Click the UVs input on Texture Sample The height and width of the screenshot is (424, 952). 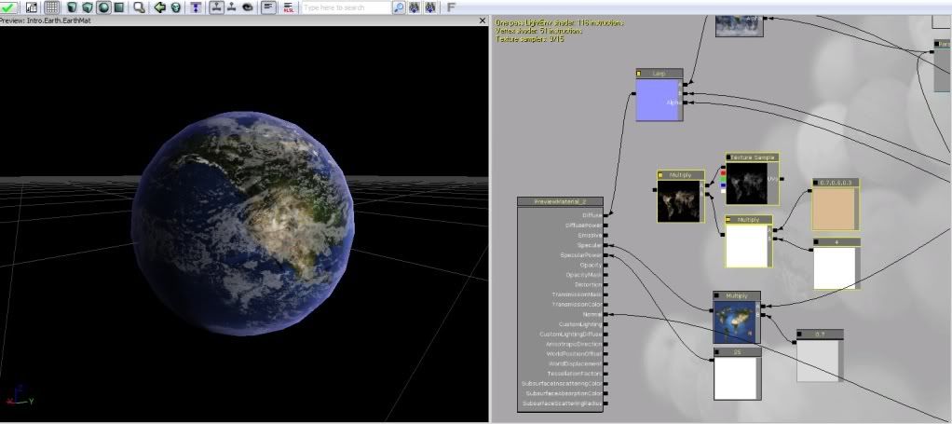tap(782, 179)
